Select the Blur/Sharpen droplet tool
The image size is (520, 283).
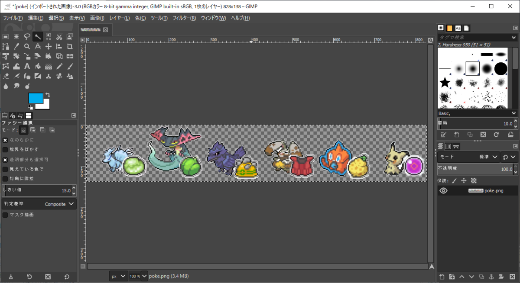(6, 86)
